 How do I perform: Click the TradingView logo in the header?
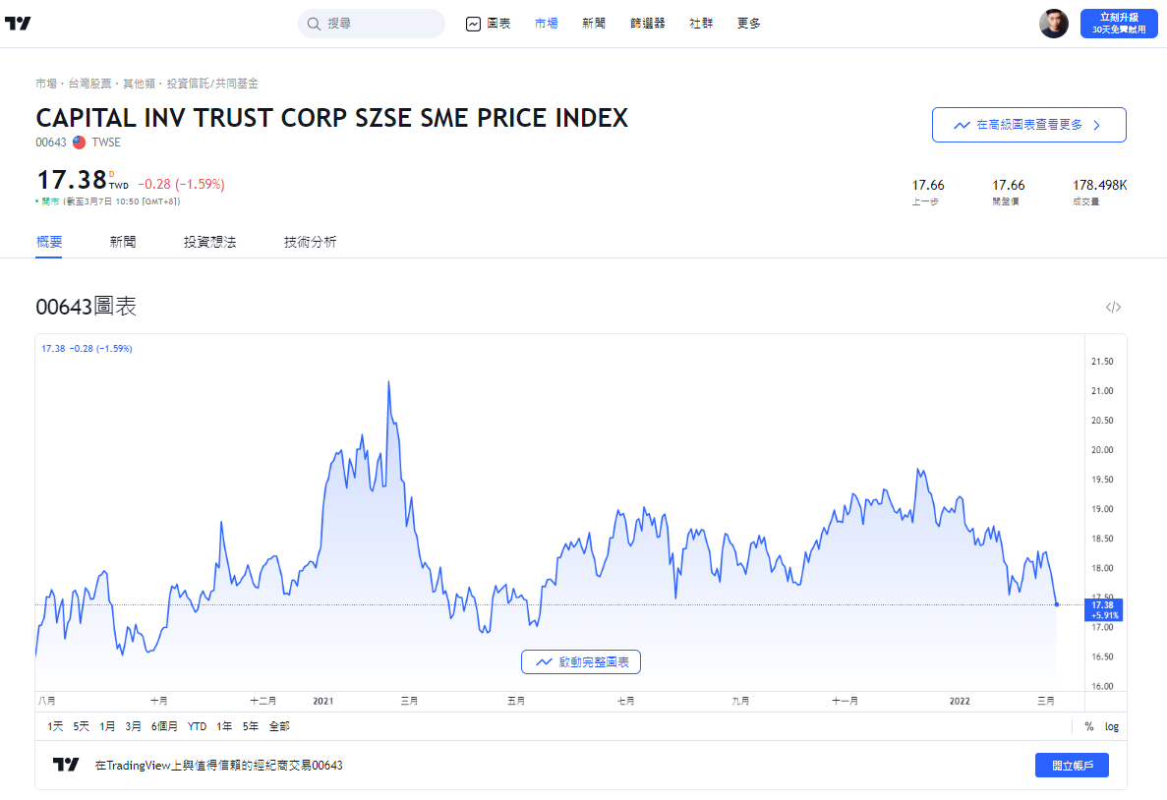tap(18, 24)
